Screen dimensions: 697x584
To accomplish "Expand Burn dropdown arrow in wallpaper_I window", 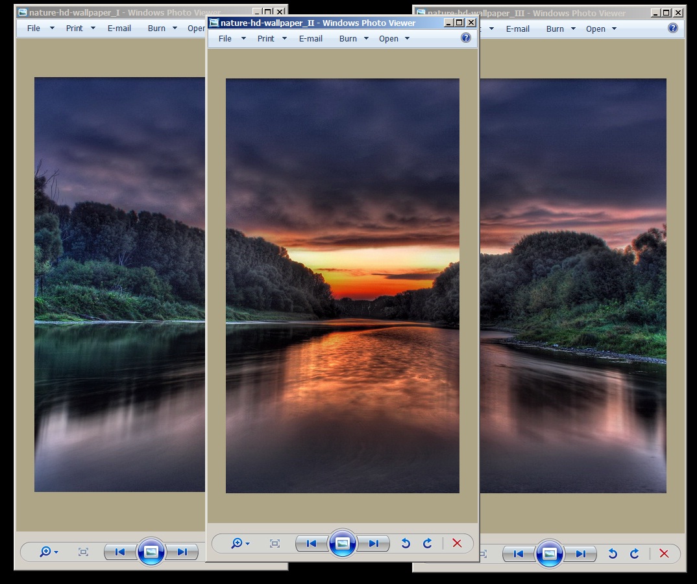I will 175,28.
